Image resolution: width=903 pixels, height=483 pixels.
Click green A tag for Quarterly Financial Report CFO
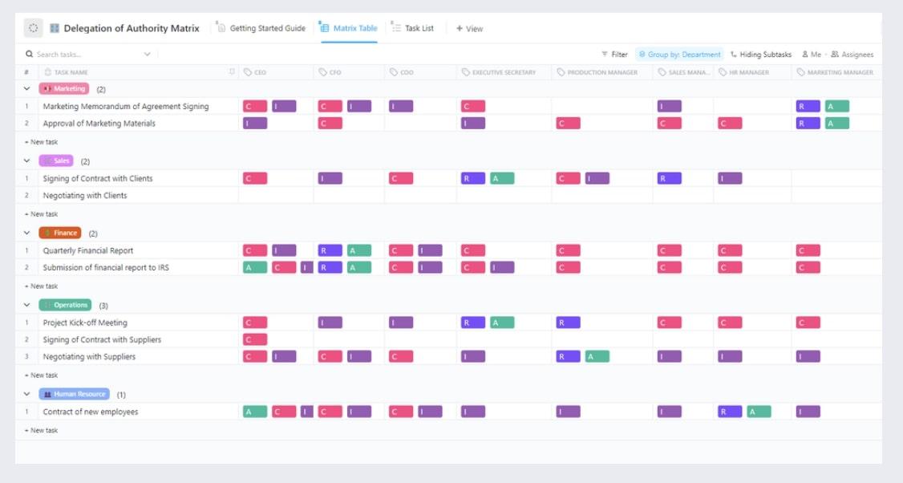[x=359, y=250]
